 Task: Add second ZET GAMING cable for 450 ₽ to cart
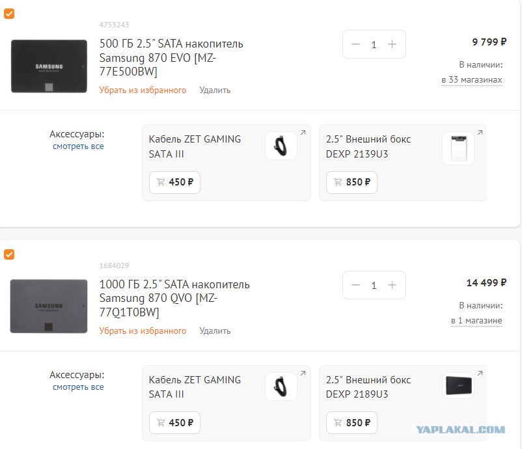pos(175,423)
